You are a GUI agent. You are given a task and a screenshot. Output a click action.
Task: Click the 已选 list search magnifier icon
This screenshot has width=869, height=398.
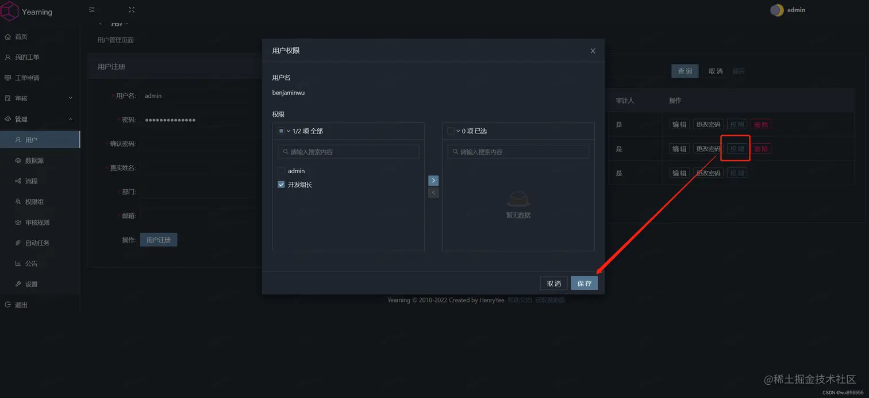(455, 152)
